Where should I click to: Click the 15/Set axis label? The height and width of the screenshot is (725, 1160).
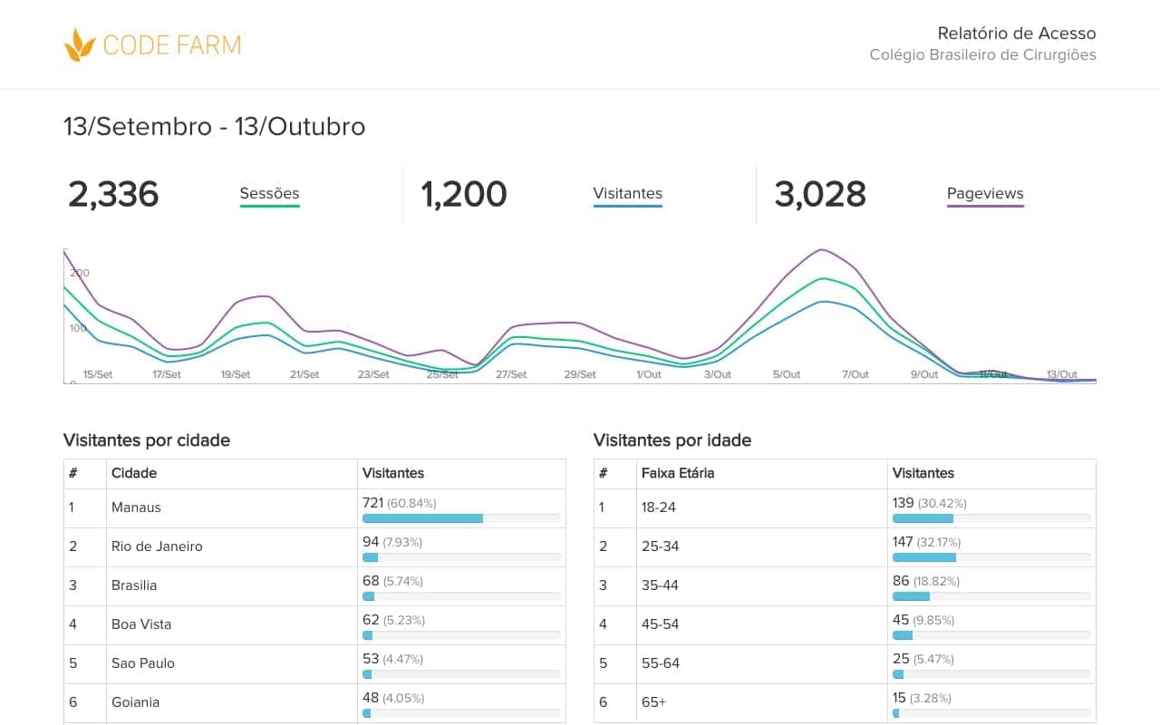98,374
